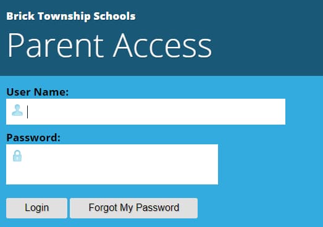The image size is (323, 227).
Task: Click the Brick Township Schools title
Action: click(x=71, y=16)
